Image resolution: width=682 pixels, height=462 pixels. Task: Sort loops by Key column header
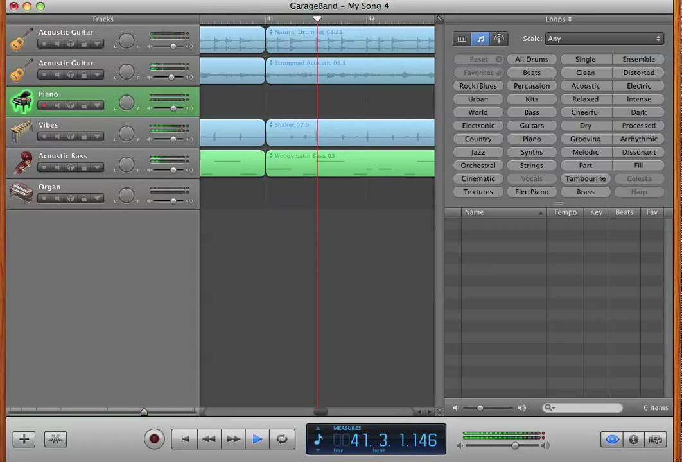tap(596, 212)
